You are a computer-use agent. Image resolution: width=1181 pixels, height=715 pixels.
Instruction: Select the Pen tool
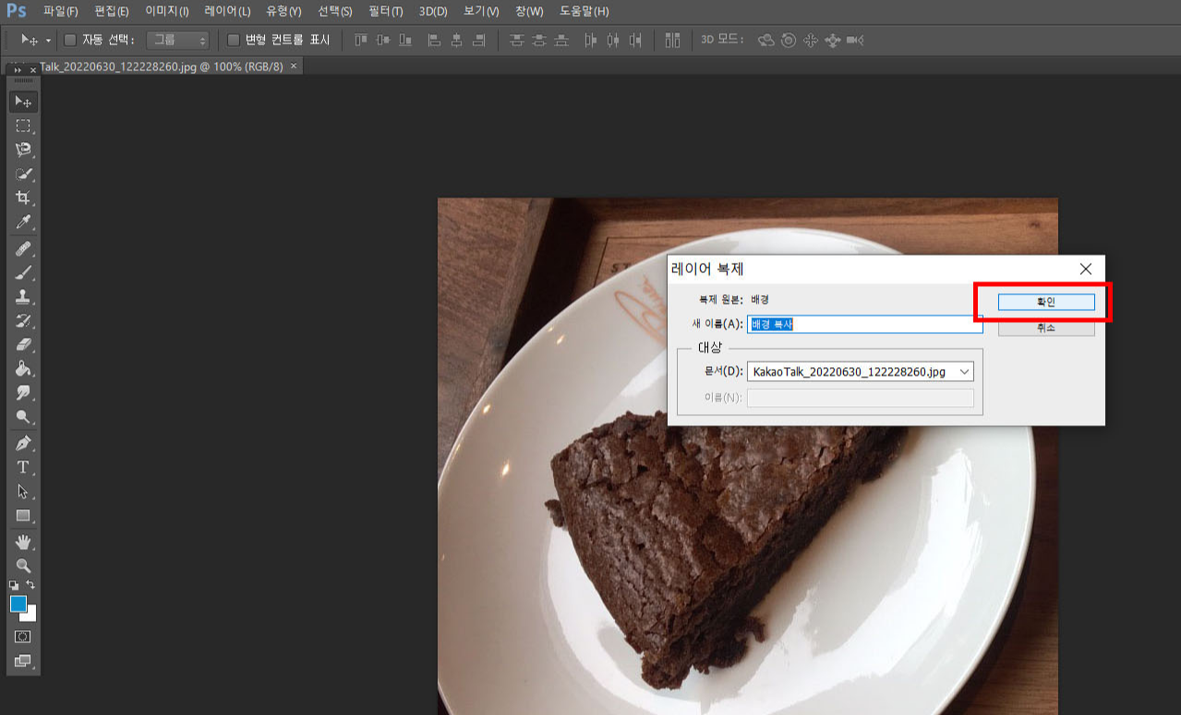[x=23, y=444]
